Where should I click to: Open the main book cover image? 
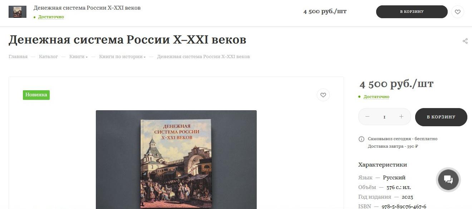[176, 159]
